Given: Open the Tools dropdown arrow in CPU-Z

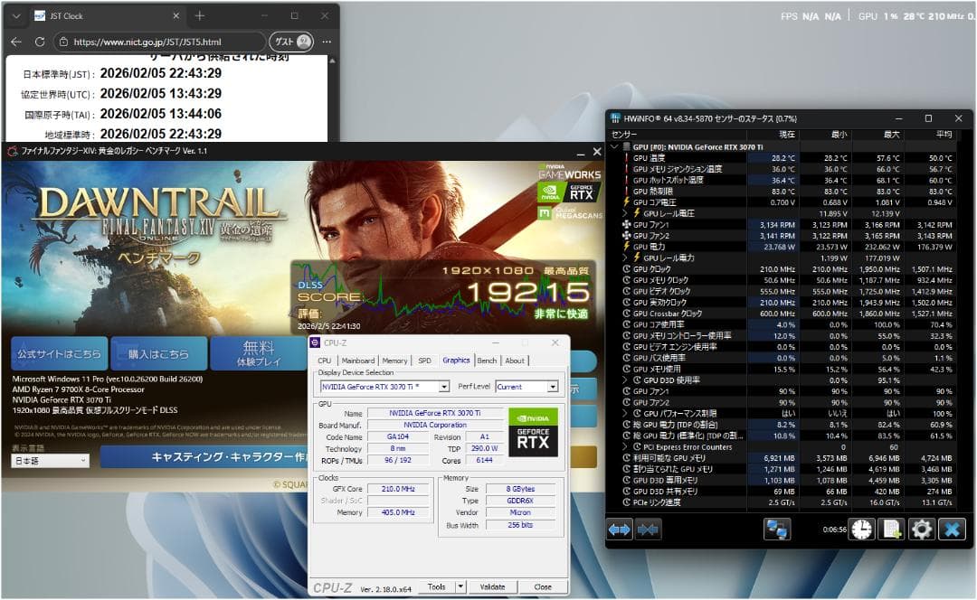Looking at the screenshot, I should tap(459, 586).
